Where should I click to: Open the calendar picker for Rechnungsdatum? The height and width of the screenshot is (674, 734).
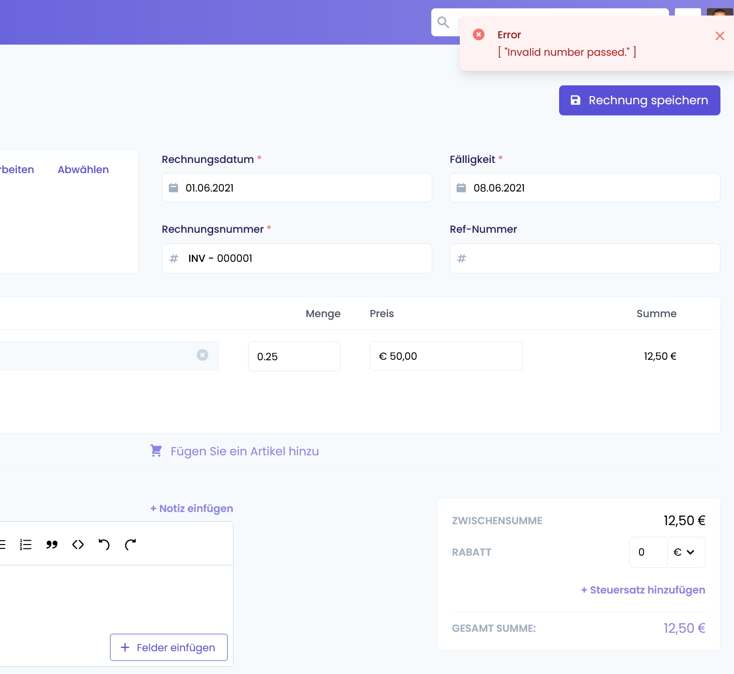[x=173, y=188]
